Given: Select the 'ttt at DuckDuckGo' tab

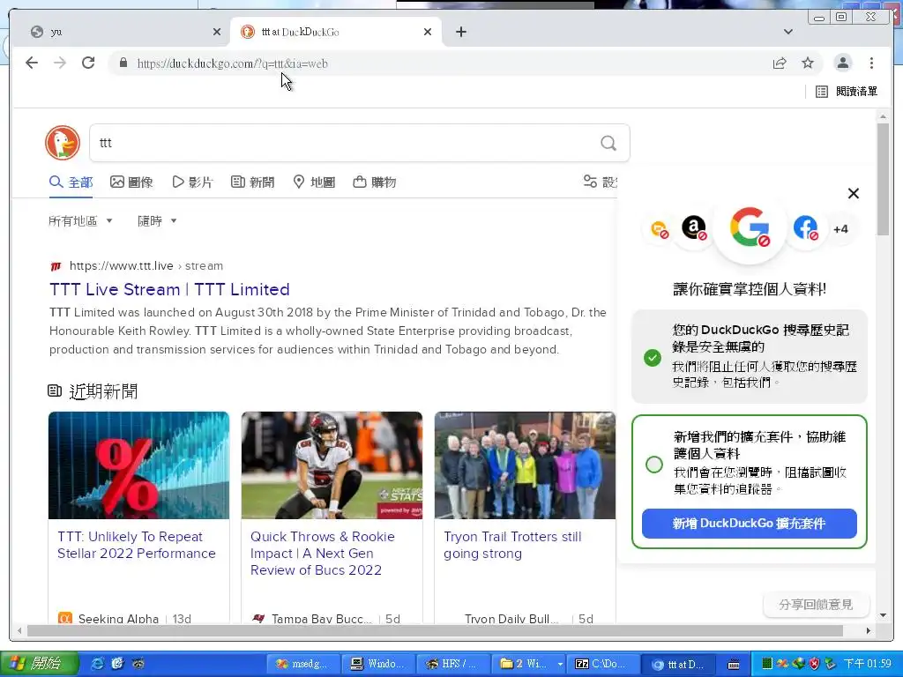Looking at the screenshot, I should [x=336, y=32].
